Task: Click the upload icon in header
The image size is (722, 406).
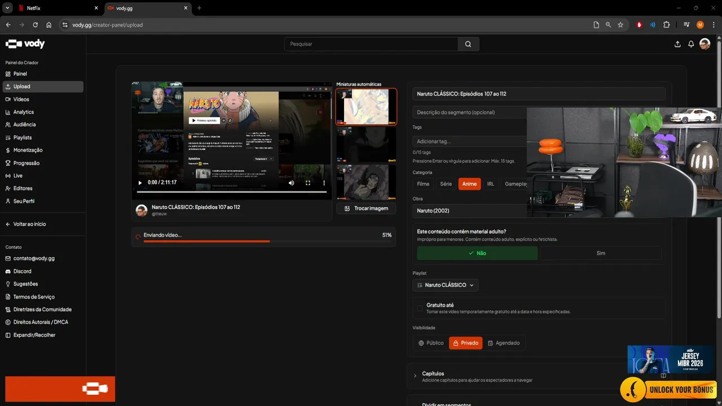Action: point(677,44)
